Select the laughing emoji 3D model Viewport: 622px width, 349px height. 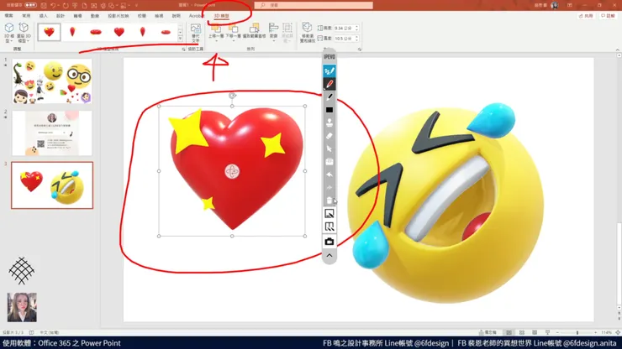445,202
